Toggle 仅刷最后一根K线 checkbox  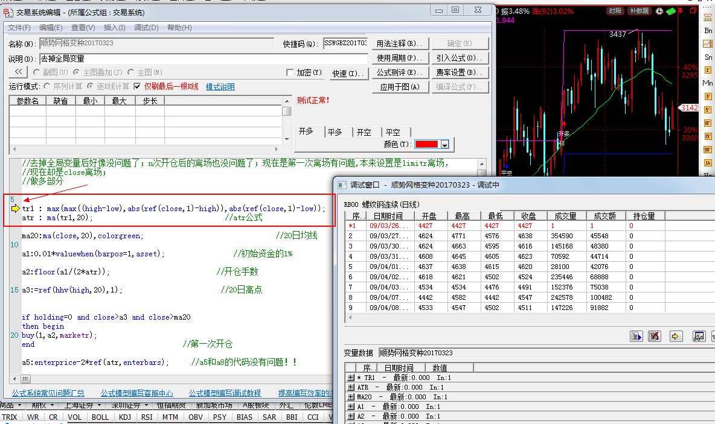[137, 86]
